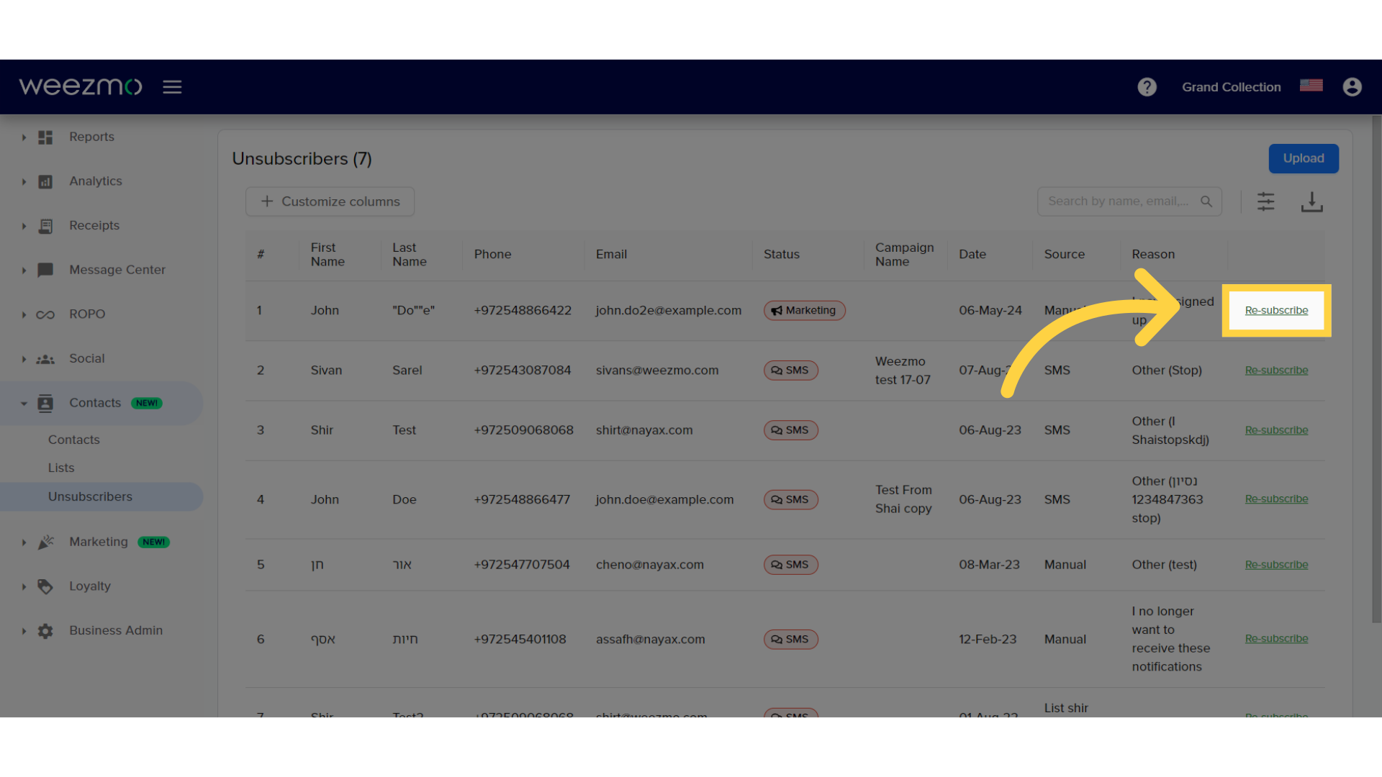Image resolution: width=1382 pixels, height=777 pixels.
Task: Click the Contacts section icon
Action: point(45,402)
